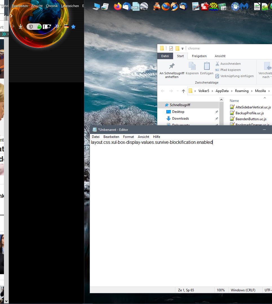The height and width of the screenshot is (304, 272).
Task: Click the Pfad kopieren button
Action: click(x=228, y=70)
